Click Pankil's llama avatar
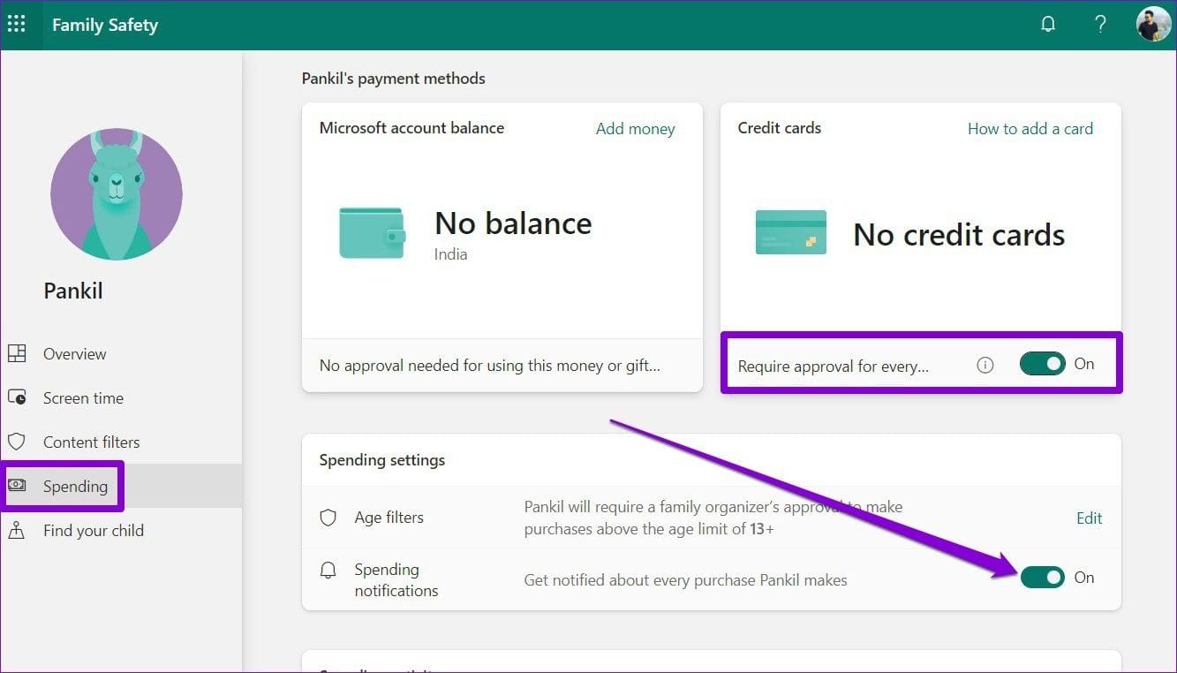1177x673 pixels. [117, 194]
